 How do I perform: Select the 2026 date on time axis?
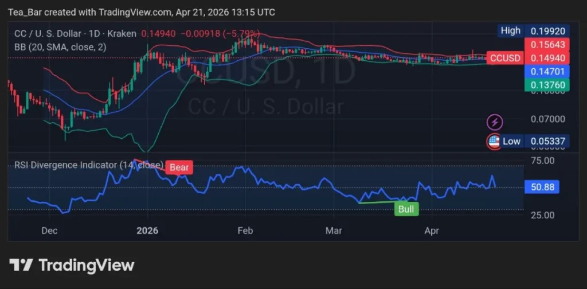(x=147, y=231)
